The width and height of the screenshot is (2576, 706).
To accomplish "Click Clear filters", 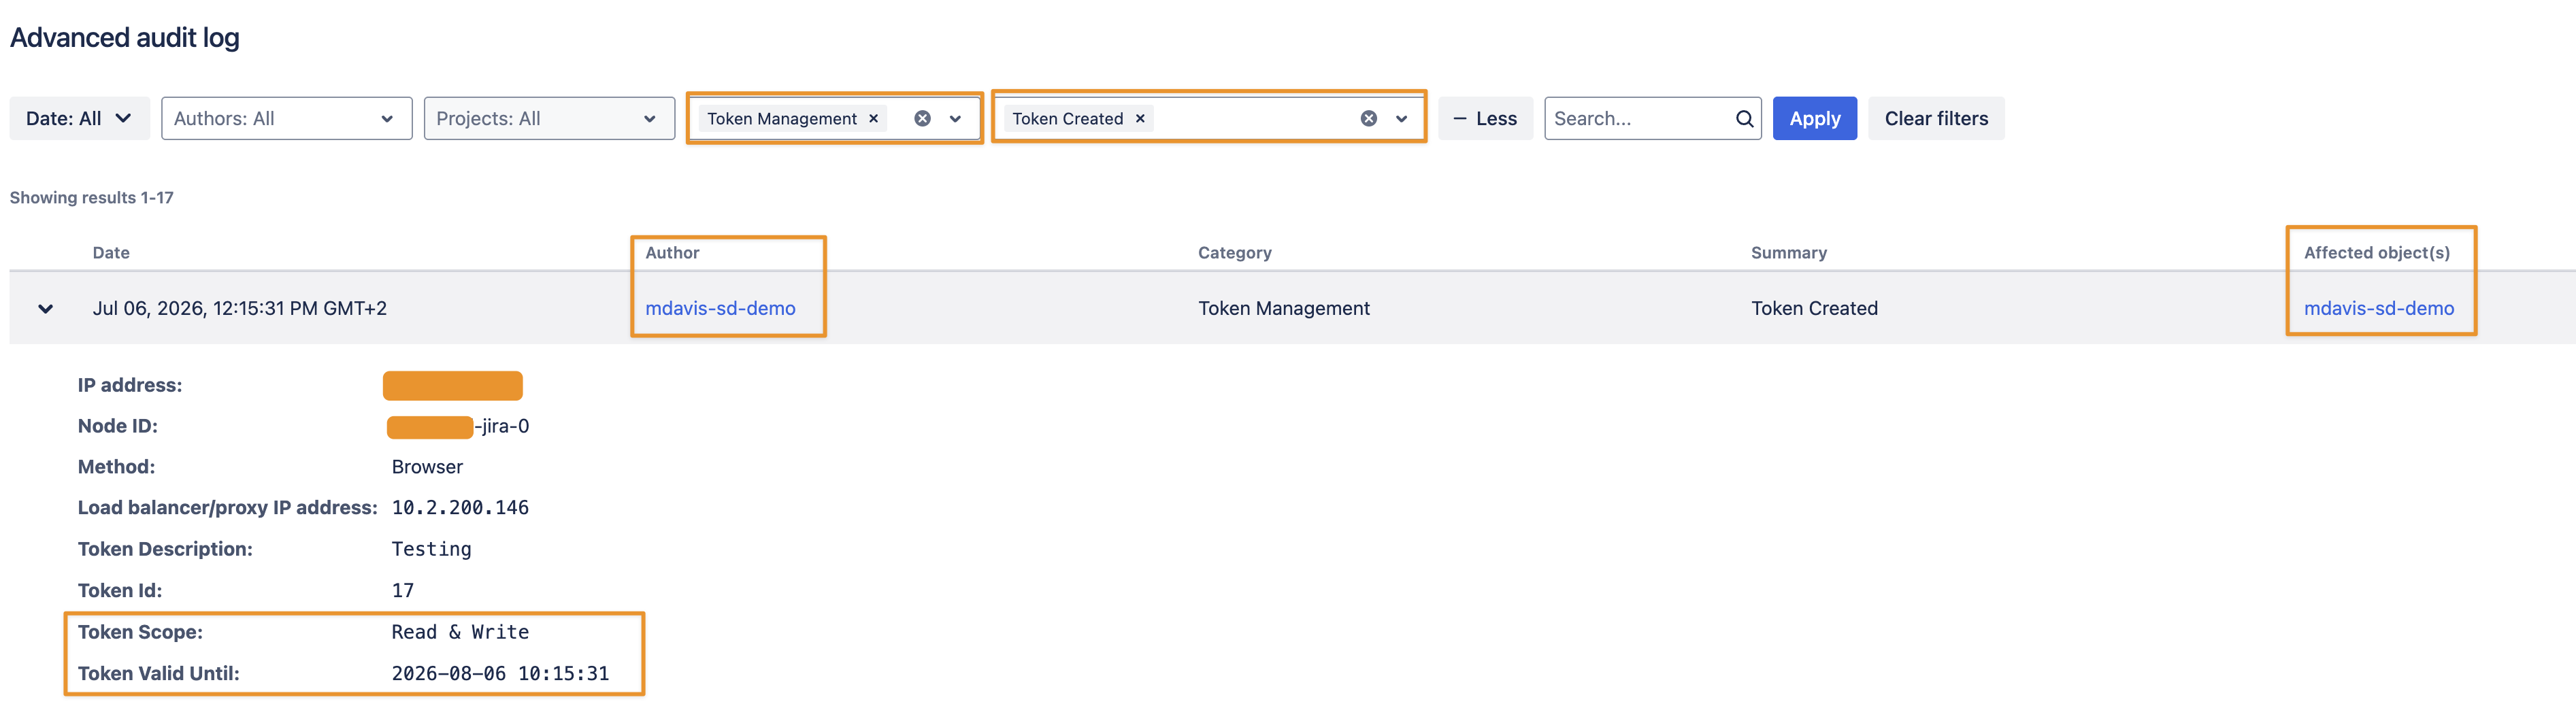I will click(x=1936, y=118).
